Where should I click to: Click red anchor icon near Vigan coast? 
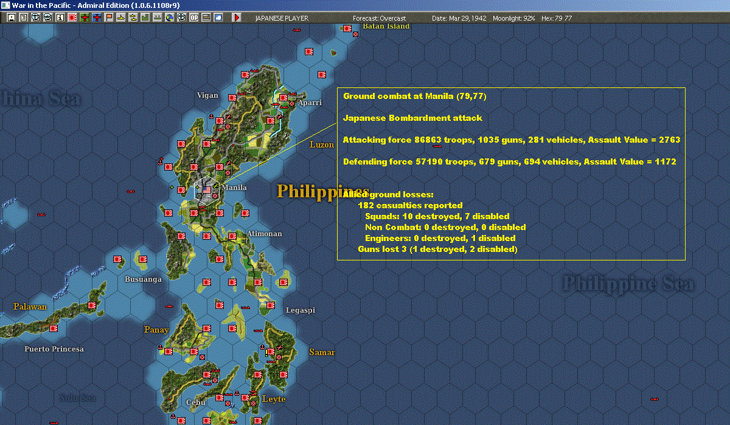pyautogui.click(x=212, y=116)
